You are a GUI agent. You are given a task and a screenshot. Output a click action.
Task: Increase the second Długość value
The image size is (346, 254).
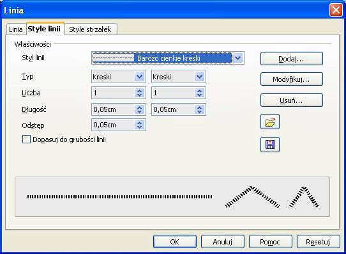coord(199,107)
